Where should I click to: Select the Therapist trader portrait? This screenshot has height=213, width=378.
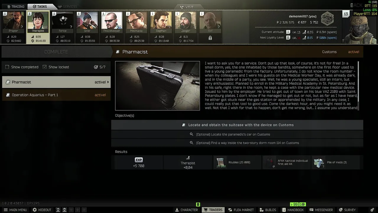tap(38, 22)
